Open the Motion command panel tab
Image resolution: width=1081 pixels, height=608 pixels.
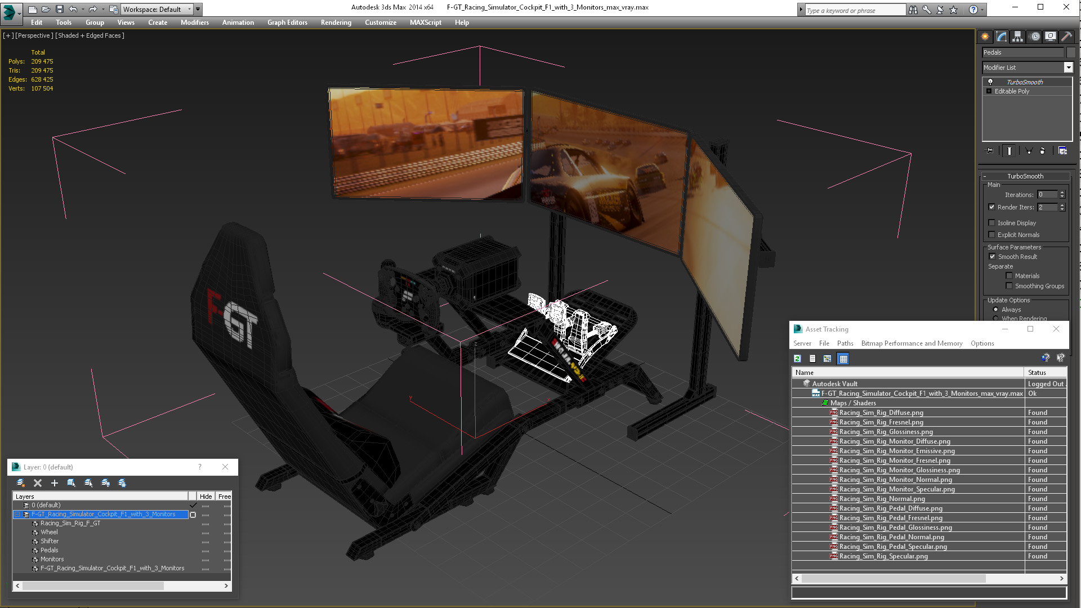[x=1034, y=37]
